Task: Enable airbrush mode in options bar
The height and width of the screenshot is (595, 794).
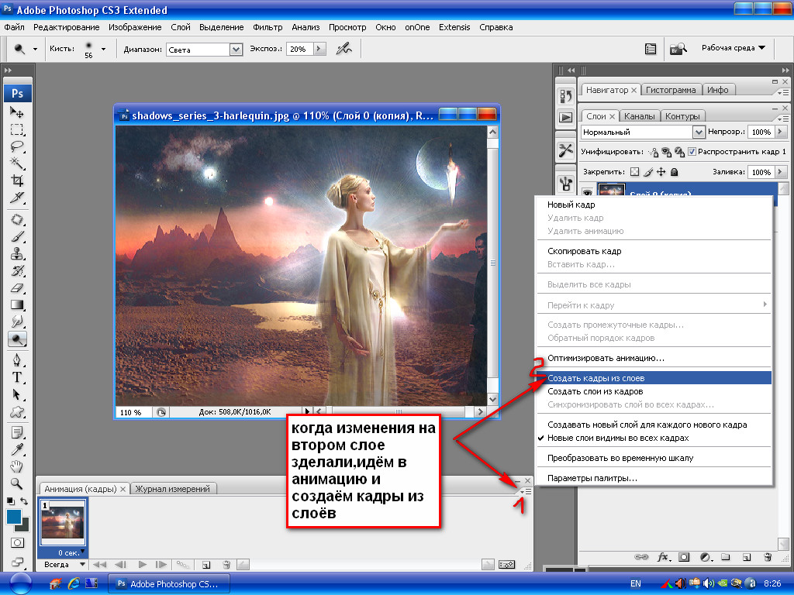Action: pyautogui.click(x=344, y=49)
